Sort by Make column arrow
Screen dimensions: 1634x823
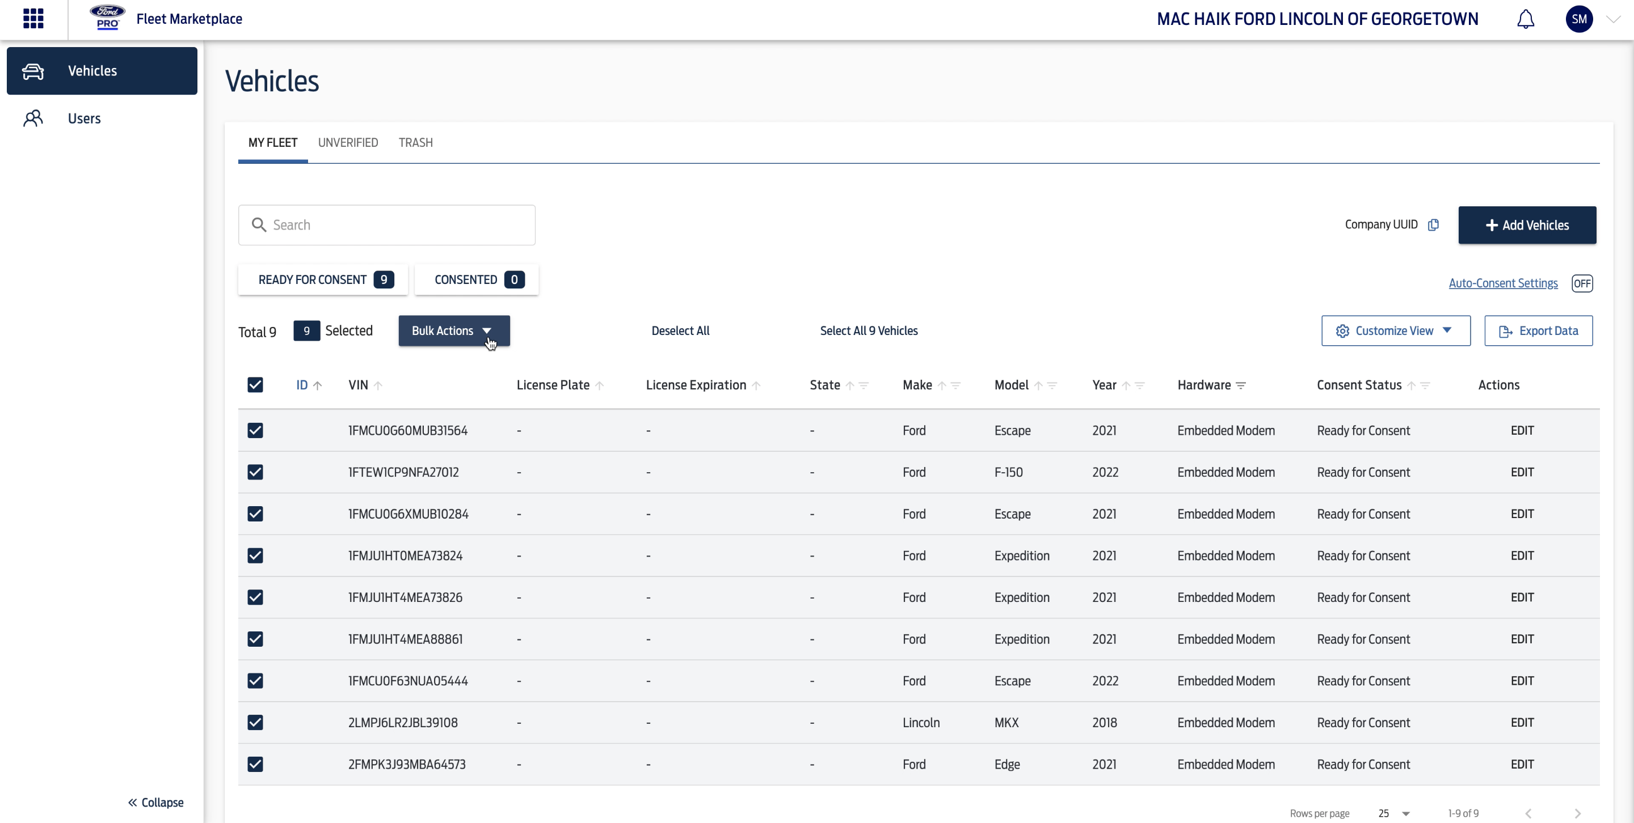[x=942, y=385]
